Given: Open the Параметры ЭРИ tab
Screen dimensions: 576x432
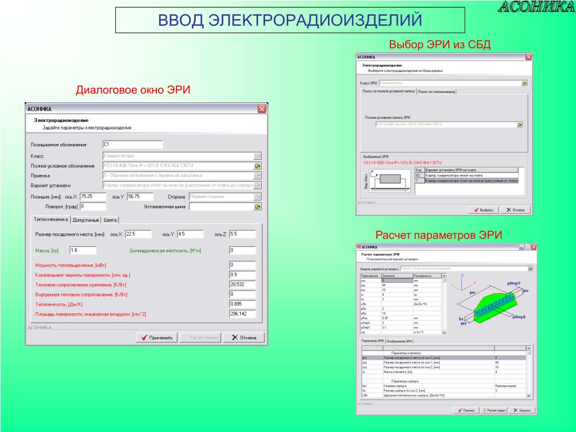Looking at the screenshot, I should point(372,341).
